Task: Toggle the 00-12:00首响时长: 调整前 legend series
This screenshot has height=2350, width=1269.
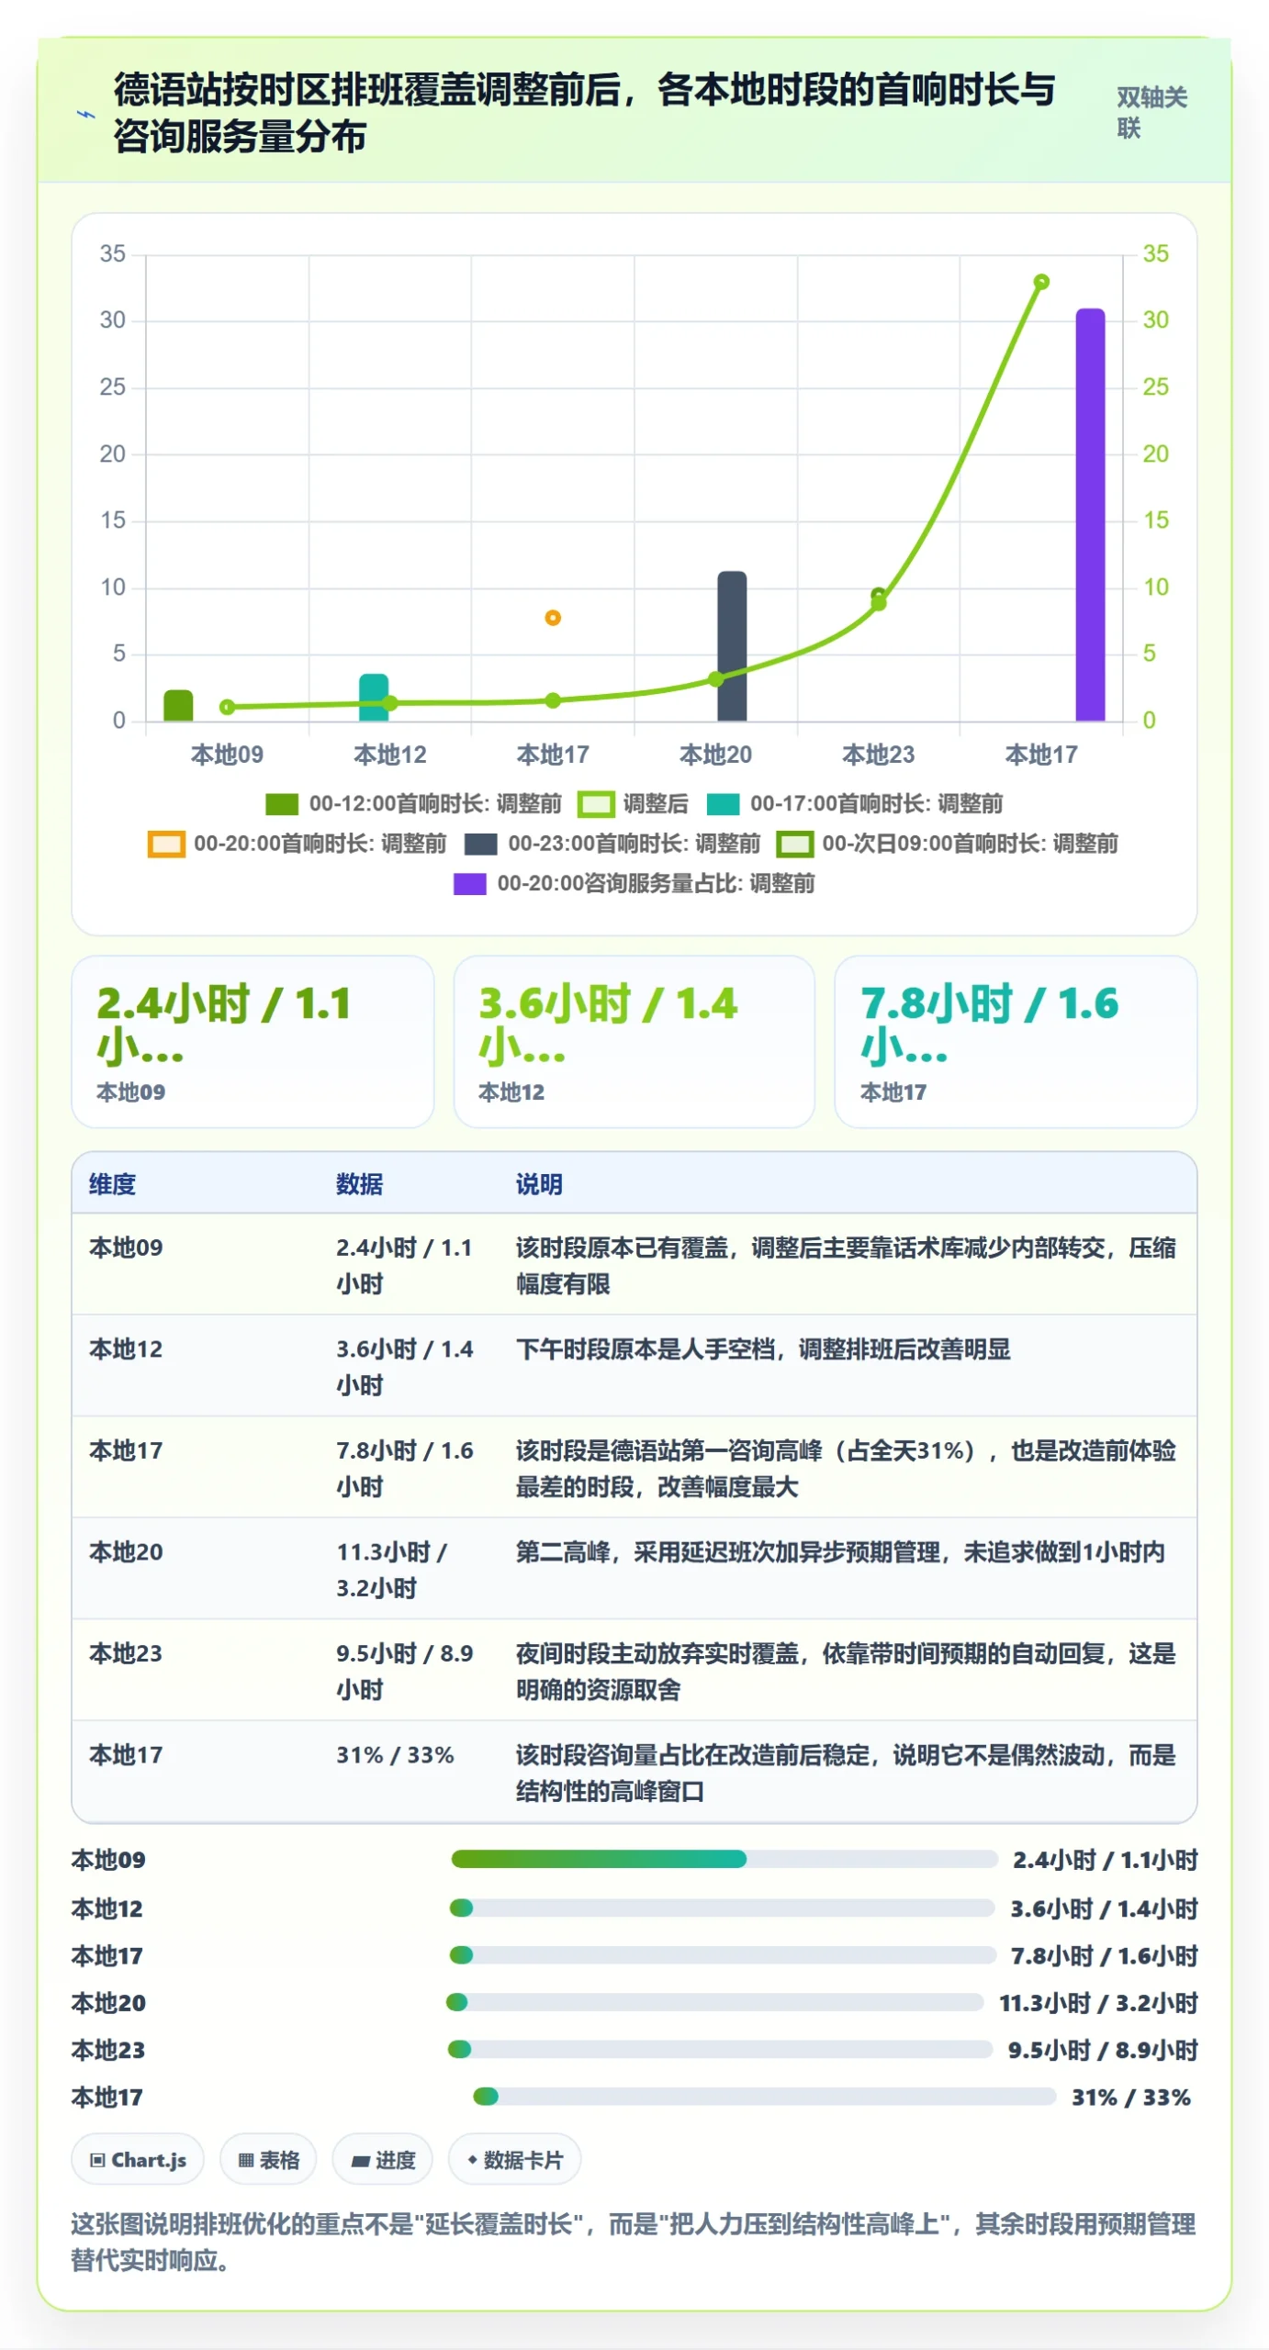Action: point(413,803)
